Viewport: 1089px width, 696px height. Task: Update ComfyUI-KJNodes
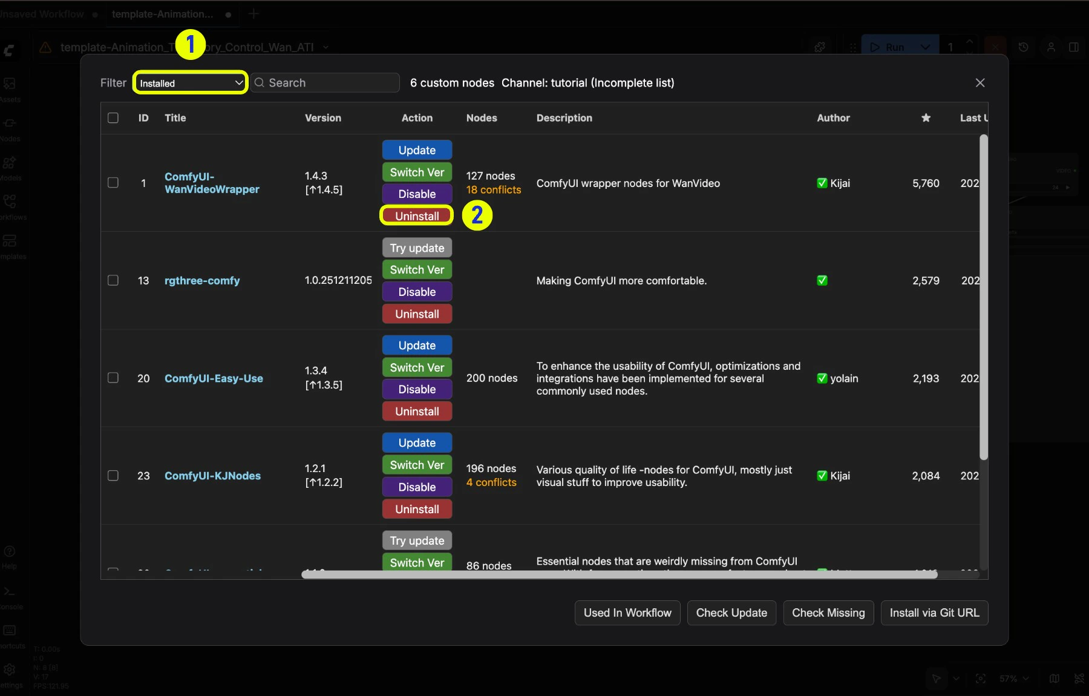tap(417, 443)
